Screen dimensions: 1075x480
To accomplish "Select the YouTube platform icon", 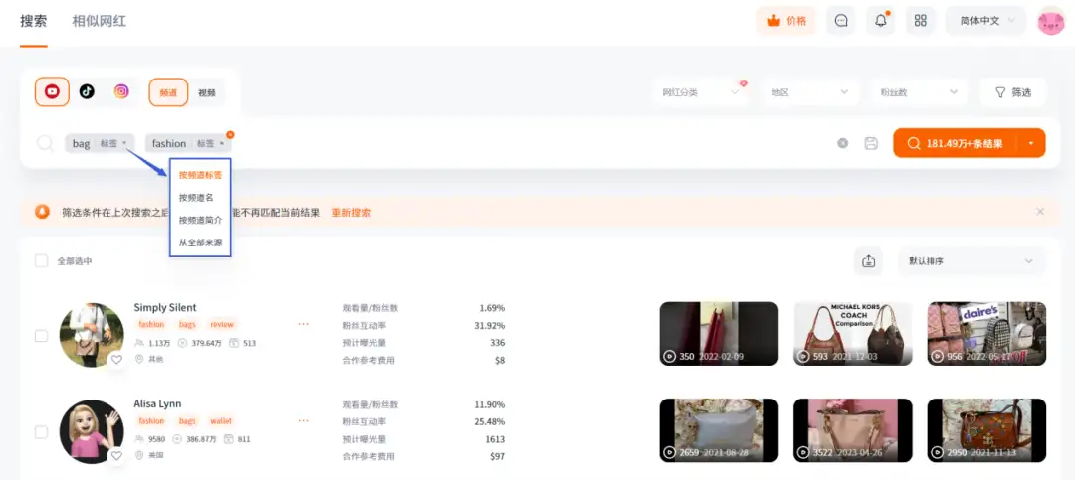I will 52,91.
